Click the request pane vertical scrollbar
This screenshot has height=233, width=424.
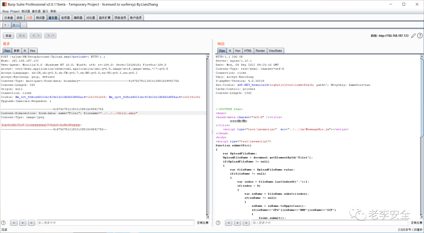pos(208,137)
